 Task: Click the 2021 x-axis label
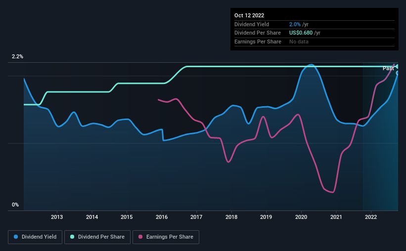[x=336, y=217]
